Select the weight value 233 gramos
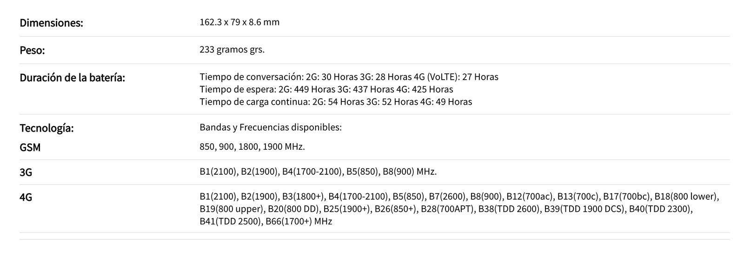The width and height of the screenshot is (744, 254). click(232, 50)
